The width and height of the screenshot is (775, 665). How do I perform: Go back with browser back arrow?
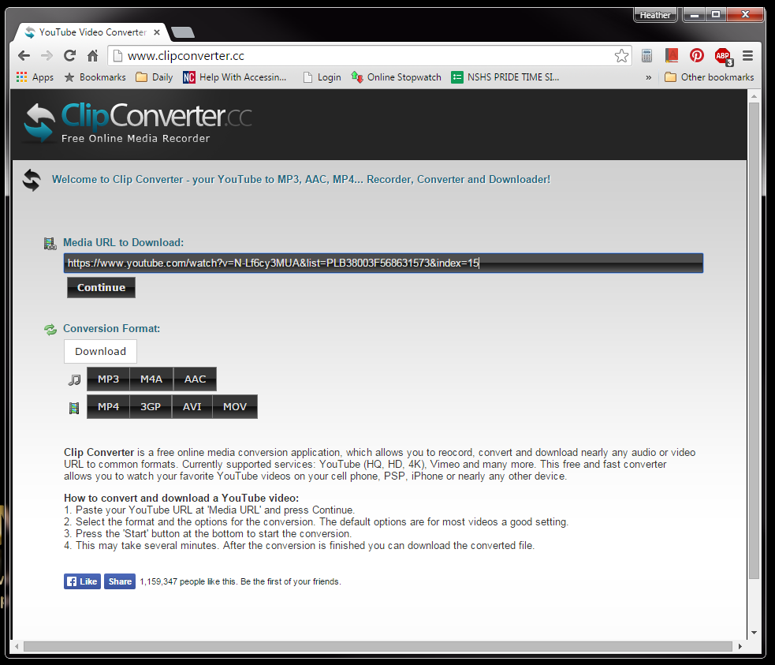coord(24,56)
